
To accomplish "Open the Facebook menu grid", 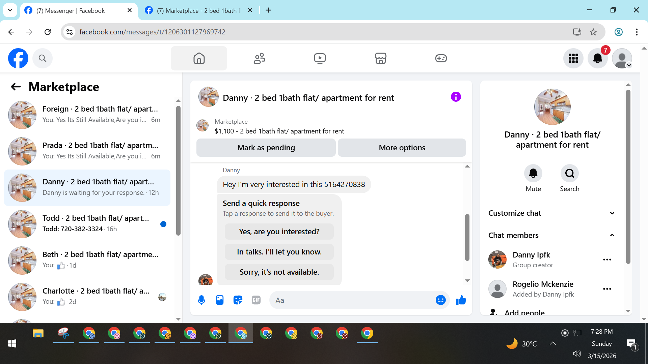I will pyautogui.click(x=573, y=58).
